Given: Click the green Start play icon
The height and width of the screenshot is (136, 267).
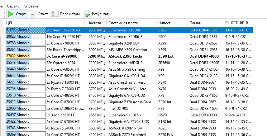Looking at the screenshot, I should (11, 14).
